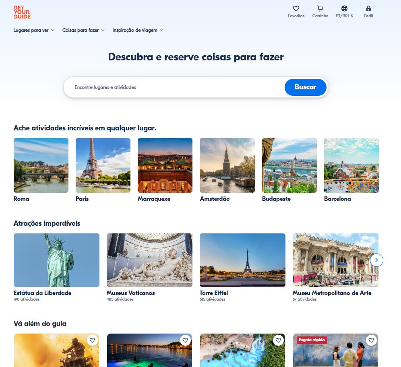Screen dimensions: 401x367
Task: Click the 615 atividades text
Action: [x=213, y=299]
